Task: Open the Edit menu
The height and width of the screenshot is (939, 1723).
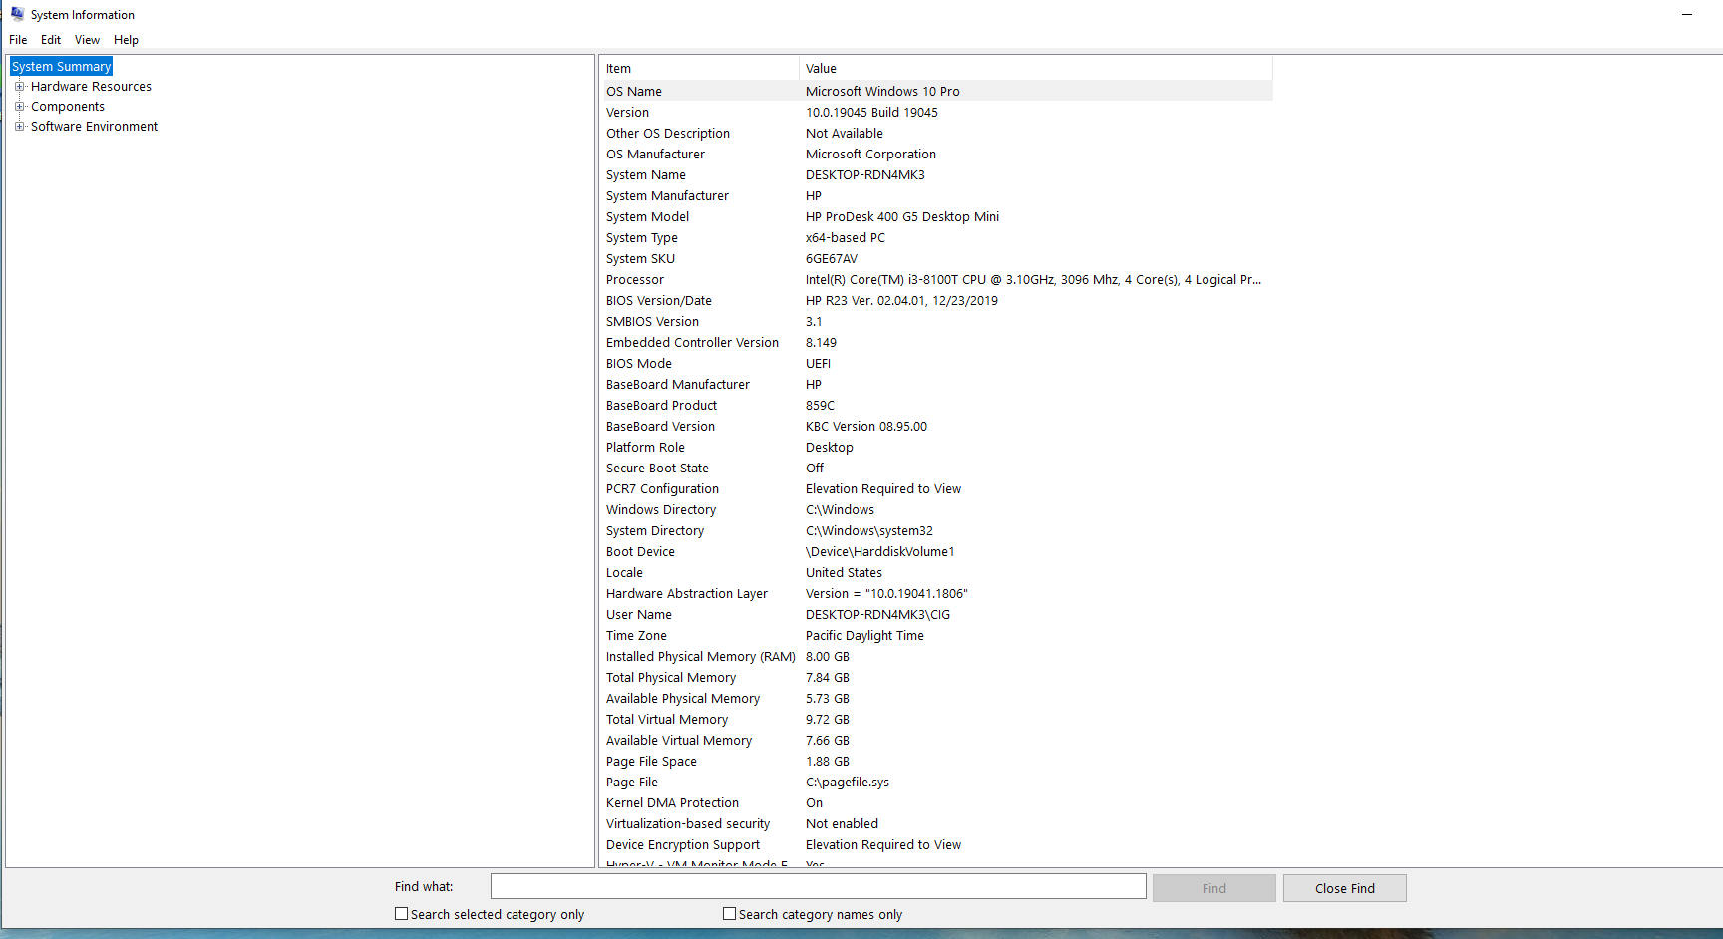Action: coord(50,40)
